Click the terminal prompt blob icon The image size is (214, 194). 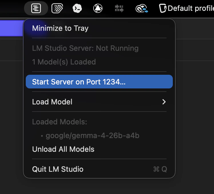click(x=77, y=8)
